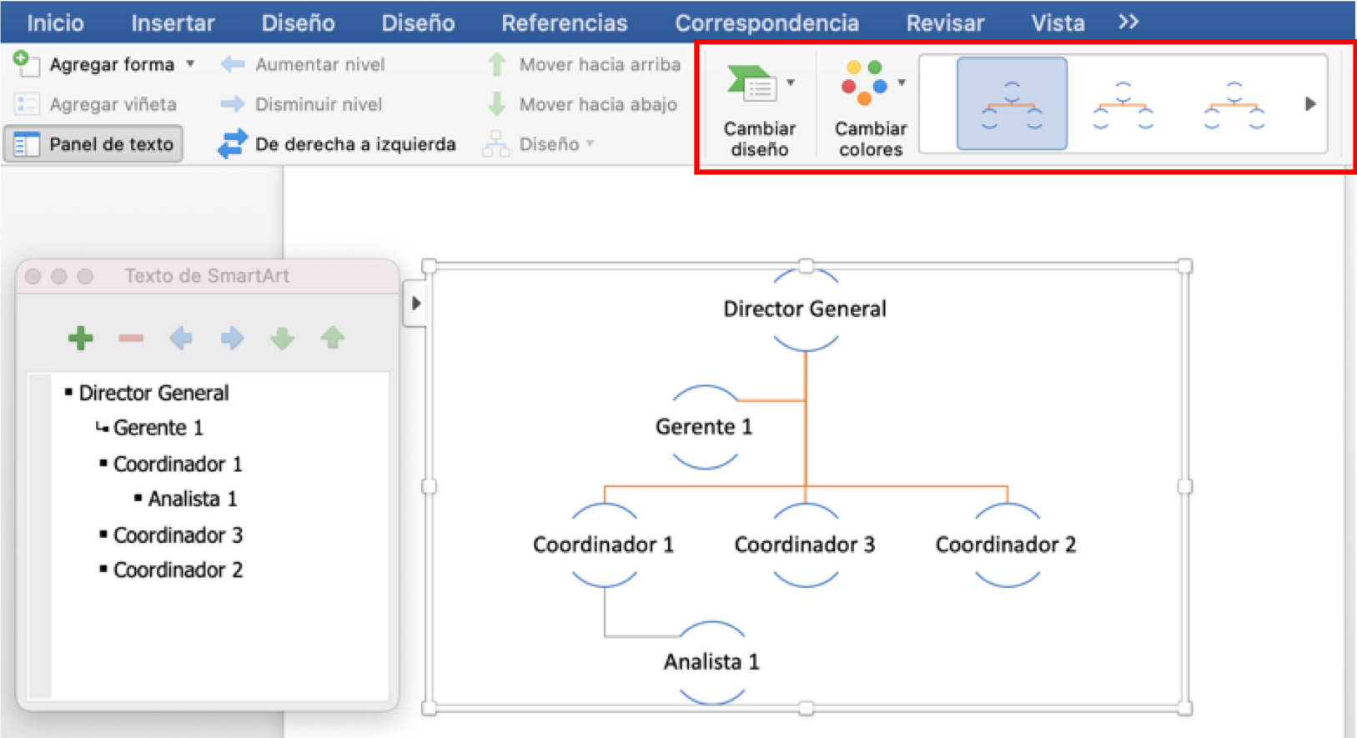Screen dimensions: 1357x738
Task: Click green plus in SmartArt text pane
Action: point(81,338)
